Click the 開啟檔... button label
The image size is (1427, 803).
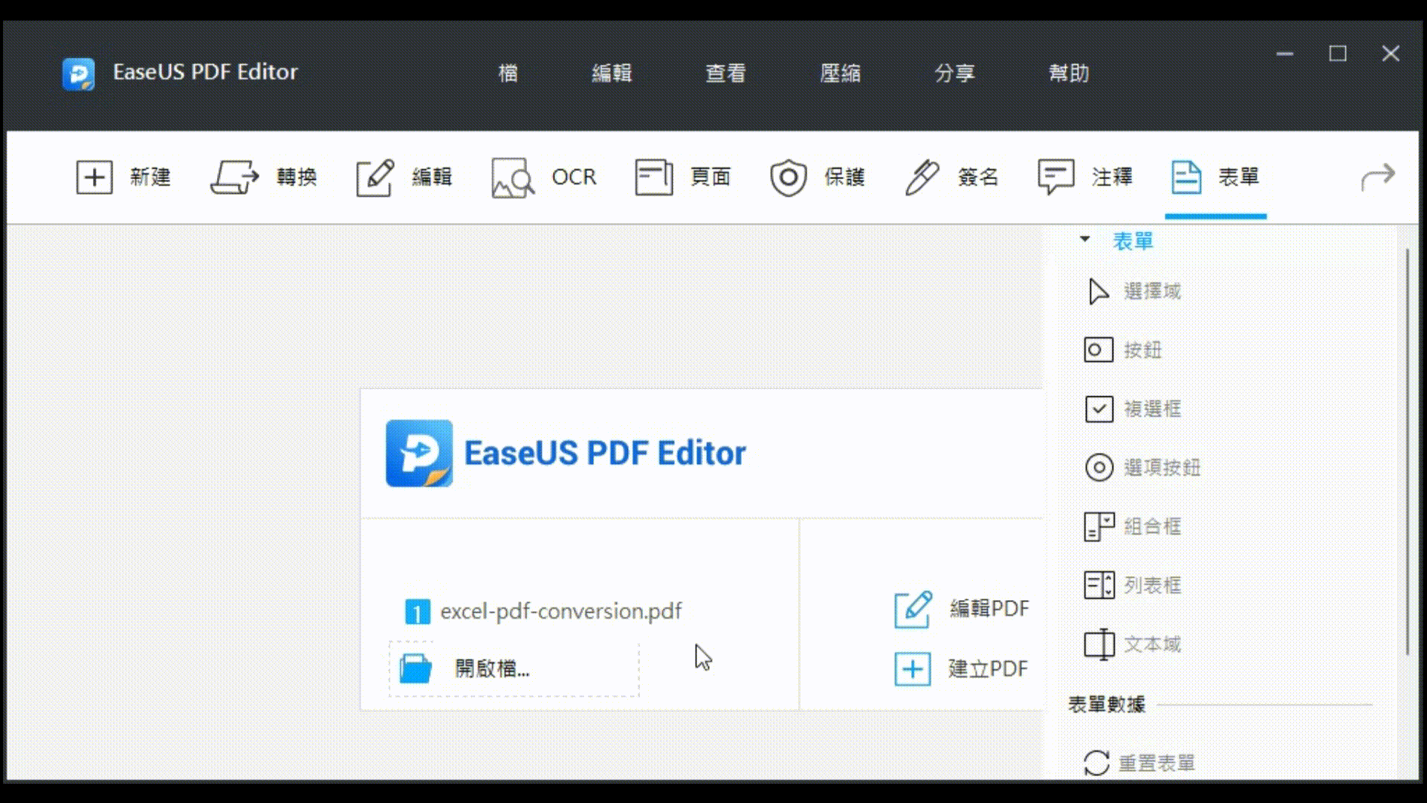click(x=492, y=668)
